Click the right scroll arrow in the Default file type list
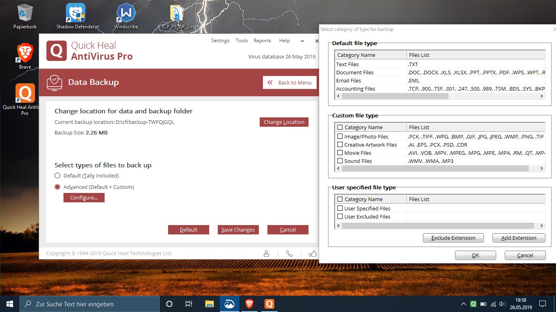The height and width of the screenshot is (312, 556). click(542, 96)
